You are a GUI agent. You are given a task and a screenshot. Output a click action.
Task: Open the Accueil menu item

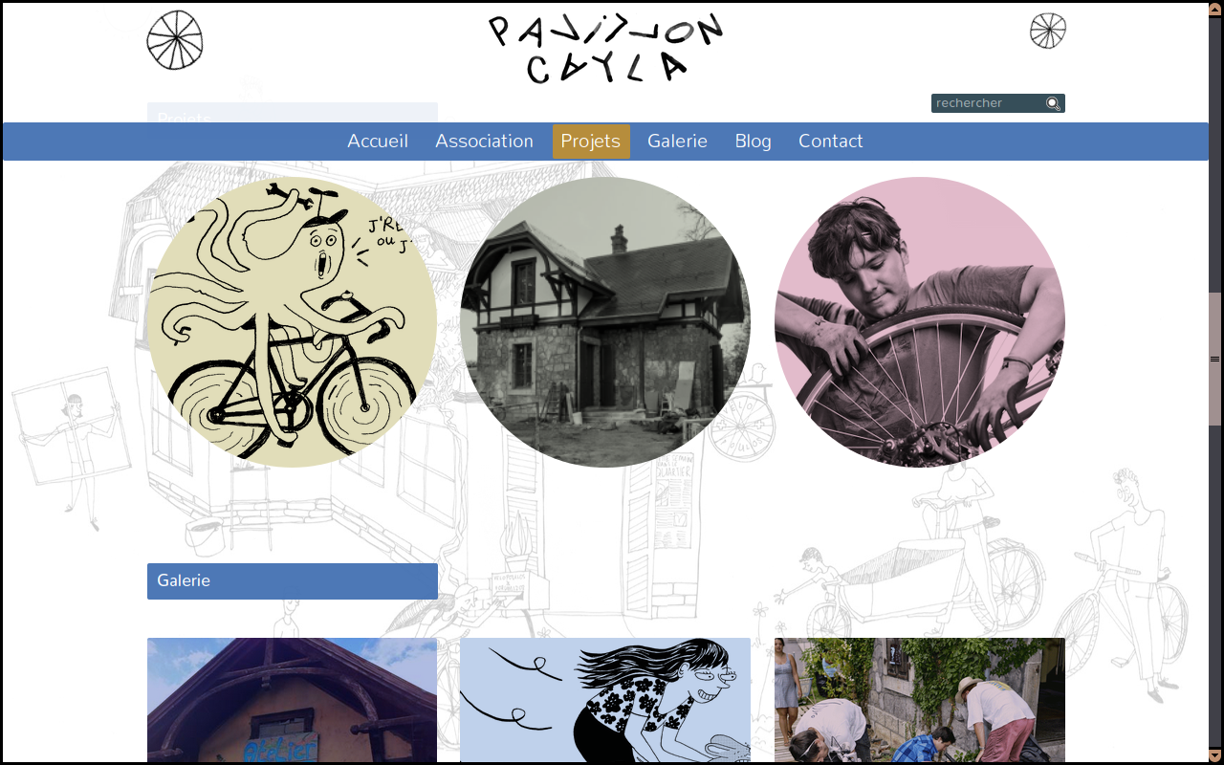click(x=378, y=142)
